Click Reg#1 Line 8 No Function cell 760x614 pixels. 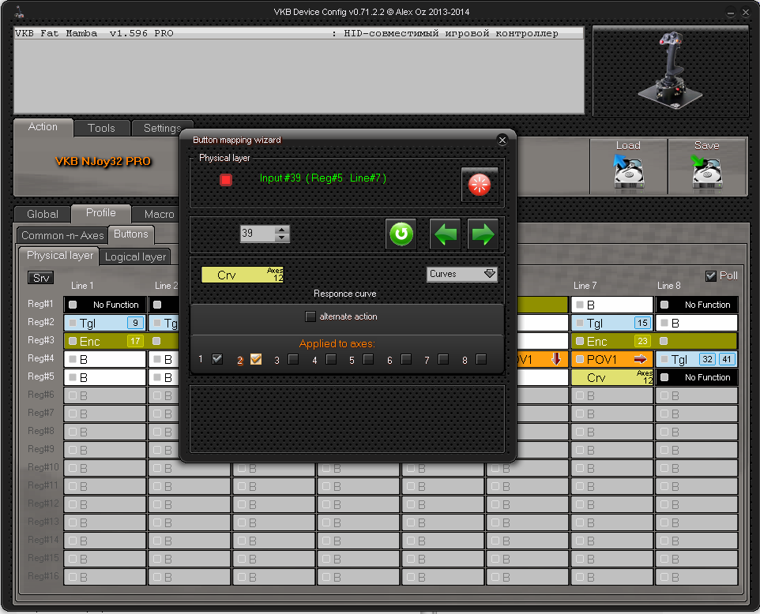point(697,305)
